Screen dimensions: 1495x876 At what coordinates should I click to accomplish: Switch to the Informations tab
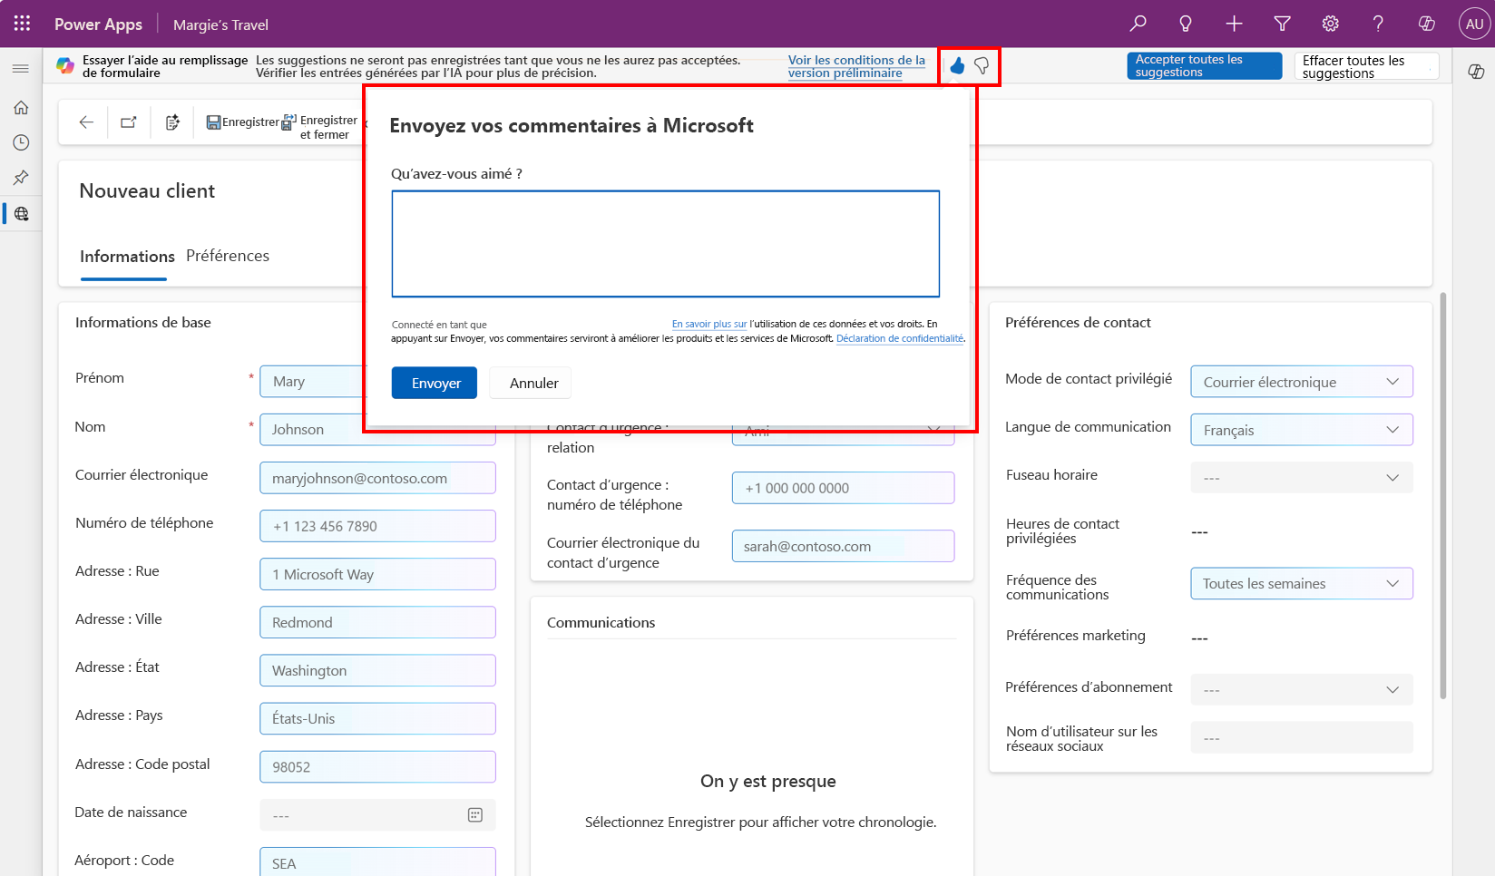[127, 257]
